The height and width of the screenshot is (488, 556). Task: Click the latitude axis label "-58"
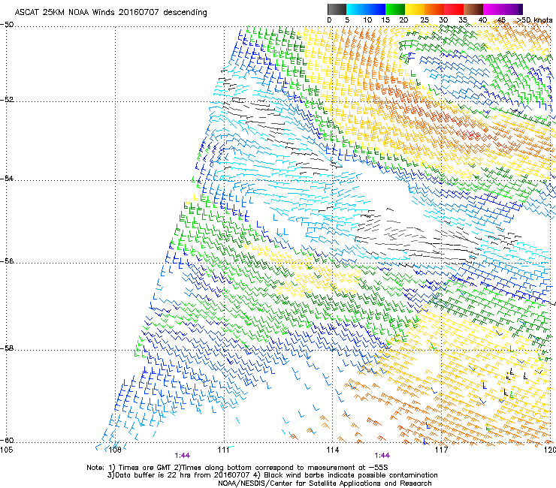(7, 348)
